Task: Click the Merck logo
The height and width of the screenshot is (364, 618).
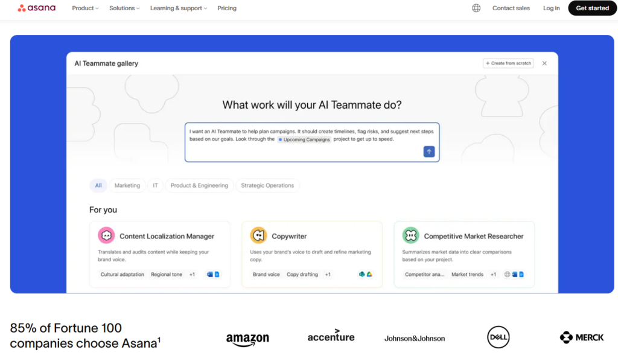Action: pyautogui.click(x=582, y=337)
